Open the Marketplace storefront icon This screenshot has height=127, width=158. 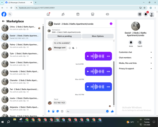tap(93, 14)
